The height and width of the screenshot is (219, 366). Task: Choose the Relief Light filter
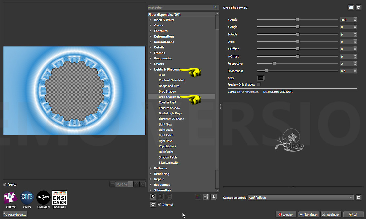(x=166, y=152)
